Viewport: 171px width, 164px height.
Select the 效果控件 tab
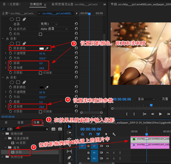(36, 4)
